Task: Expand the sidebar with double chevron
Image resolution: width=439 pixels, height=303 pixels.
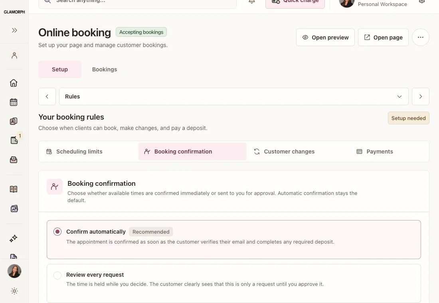Action: [14, 30]
